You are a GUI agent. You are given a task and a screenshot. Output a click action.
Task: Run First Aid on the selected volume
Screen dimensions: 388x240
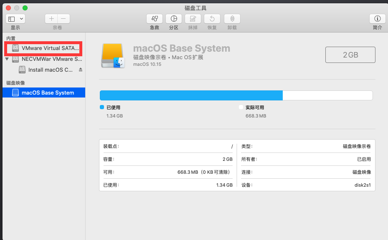154,19
